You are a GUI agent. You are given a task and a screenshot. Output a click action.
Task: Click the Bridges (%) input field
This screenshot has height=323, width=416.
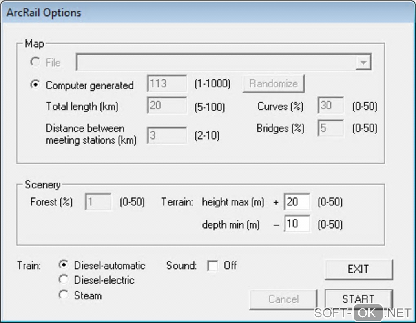(x=331, y=128)
